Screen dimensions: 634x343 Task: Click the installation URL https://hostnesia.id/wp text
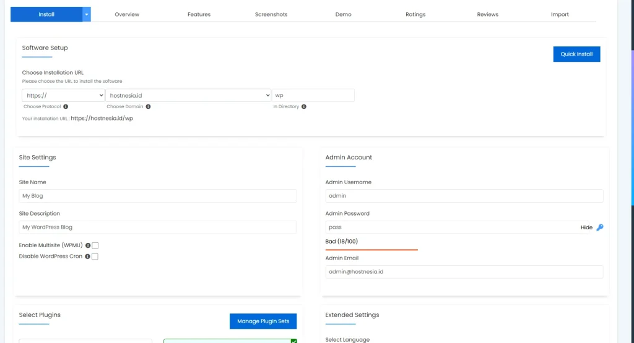(102, 118)
